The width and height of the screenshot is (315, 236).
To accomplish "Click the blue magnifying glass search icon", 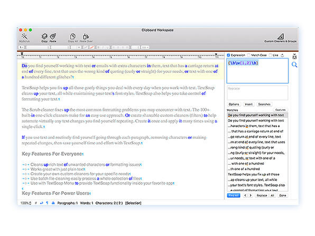I will pyautogui.click(x=294, y=64).
